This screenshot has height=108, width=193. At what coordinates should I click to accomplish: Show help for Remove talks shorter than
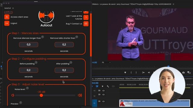77,37
